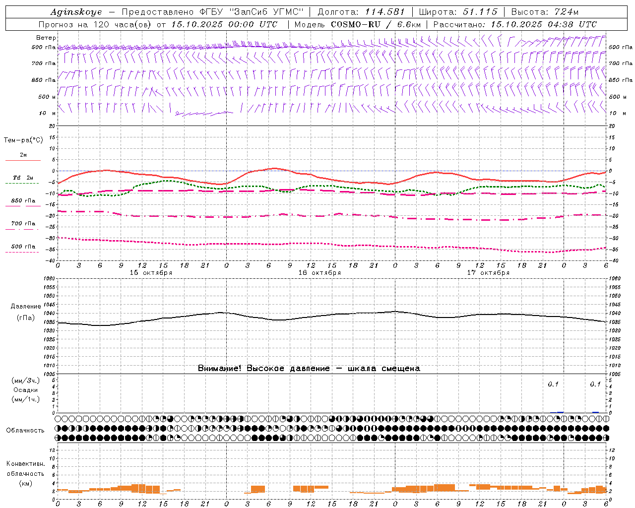Image resolution: width=635 pixels, height=508 pixels.
Task: Click the left 850 гПа wind level label
Action: click(x=44, y=80)
